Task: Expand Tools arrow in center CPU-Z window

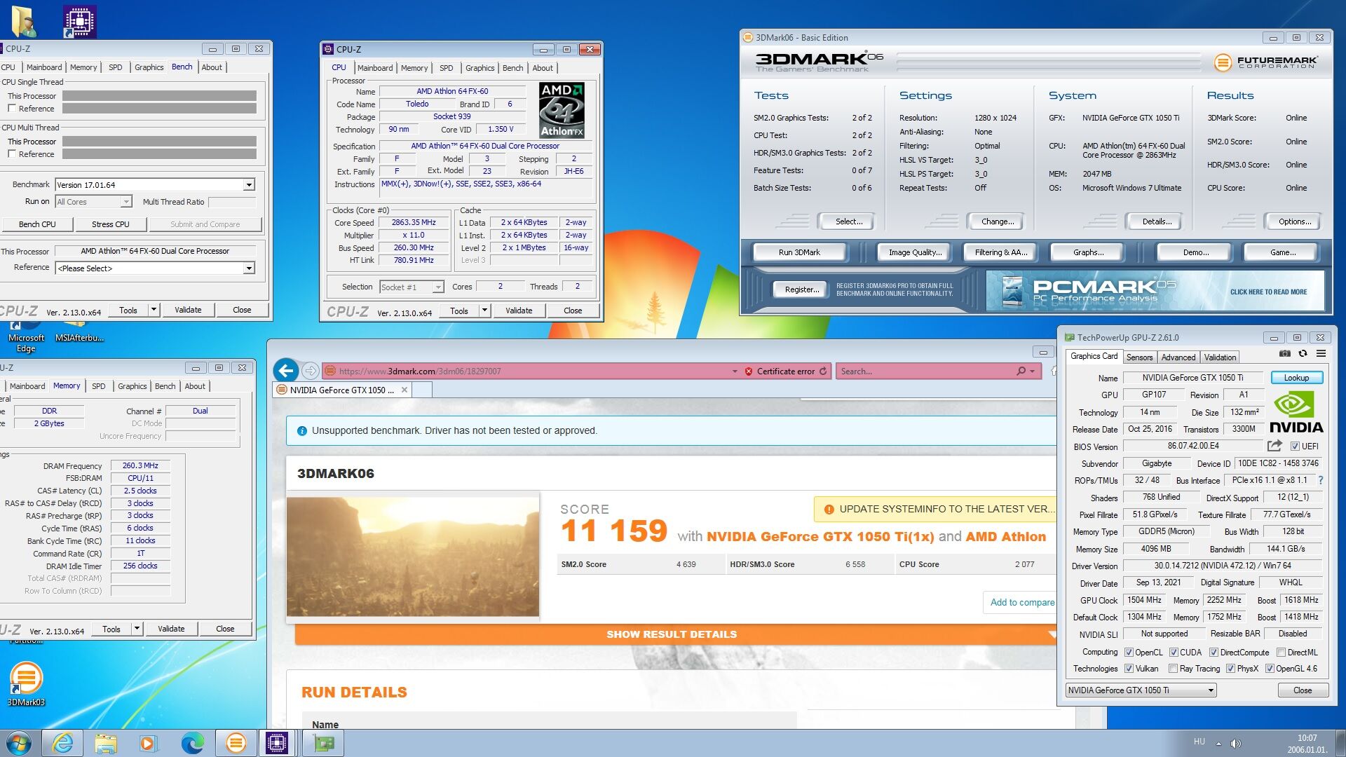Action: point(484,311)
